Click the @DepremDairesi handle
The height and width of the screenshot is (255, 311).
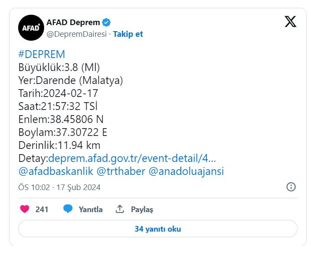(x=76, y=34)
